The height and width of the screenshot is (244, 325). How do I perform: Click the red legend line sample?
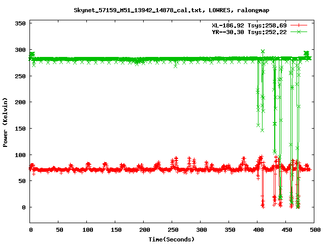tap(299, 25)
